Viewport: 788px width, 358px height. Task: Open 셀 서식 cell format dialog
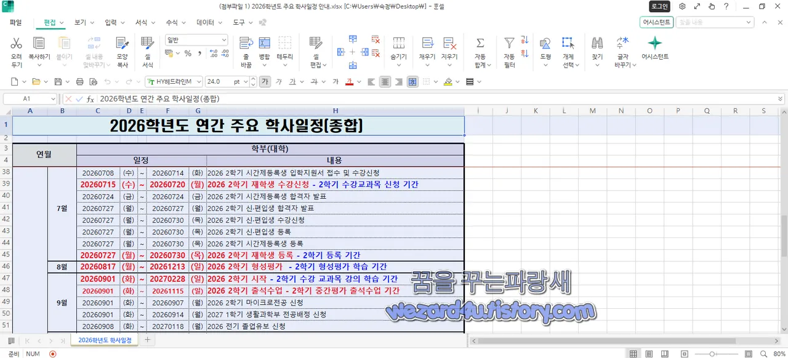tap(148, 44)
